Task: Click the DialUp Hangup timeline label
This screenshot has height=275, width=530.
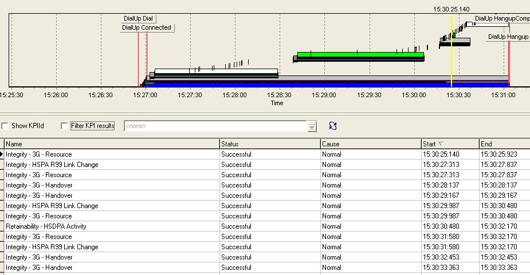Action: tap(508, 37)
